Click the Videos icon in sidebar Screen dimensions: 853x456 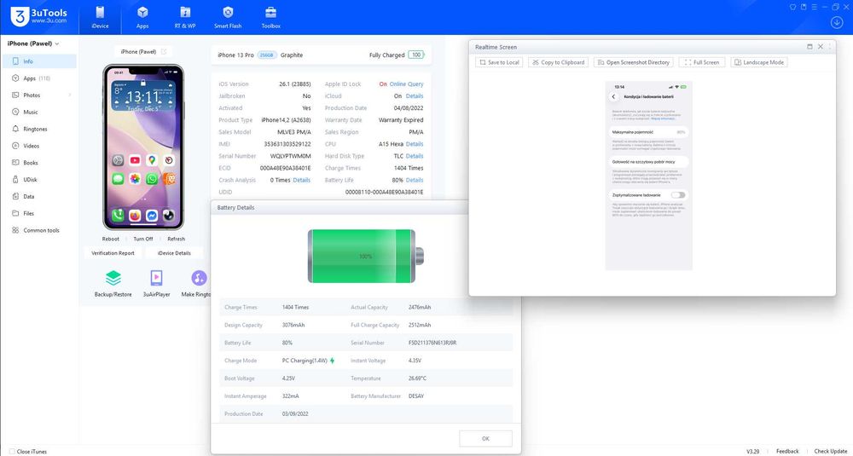(15, 146)
